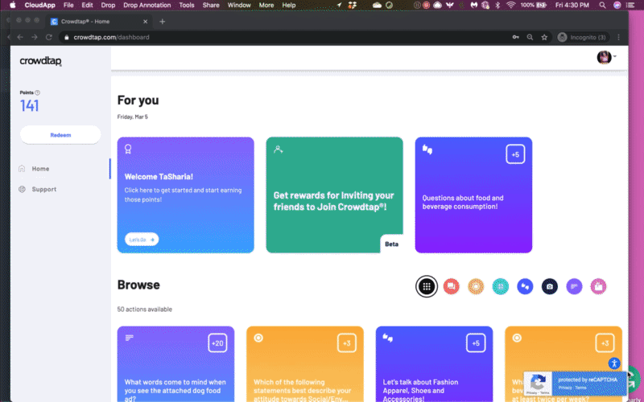Open macOS Spotlight search icon
Viewport: 644px width, 402px height.
(x=602, y=5)
